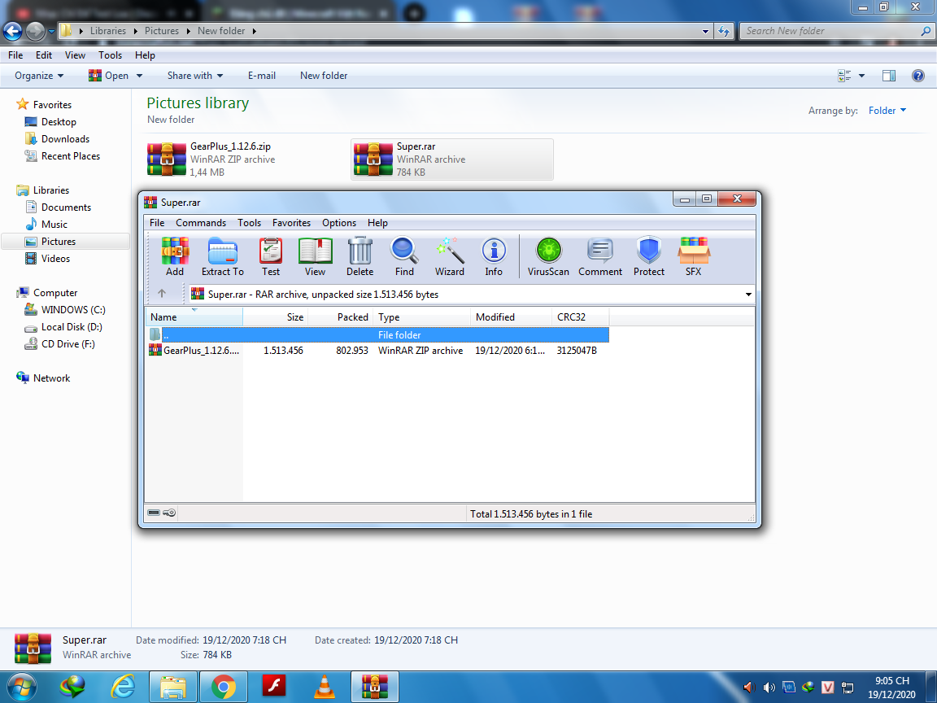Open Arrange by Folder dropdown

(887, 111)
